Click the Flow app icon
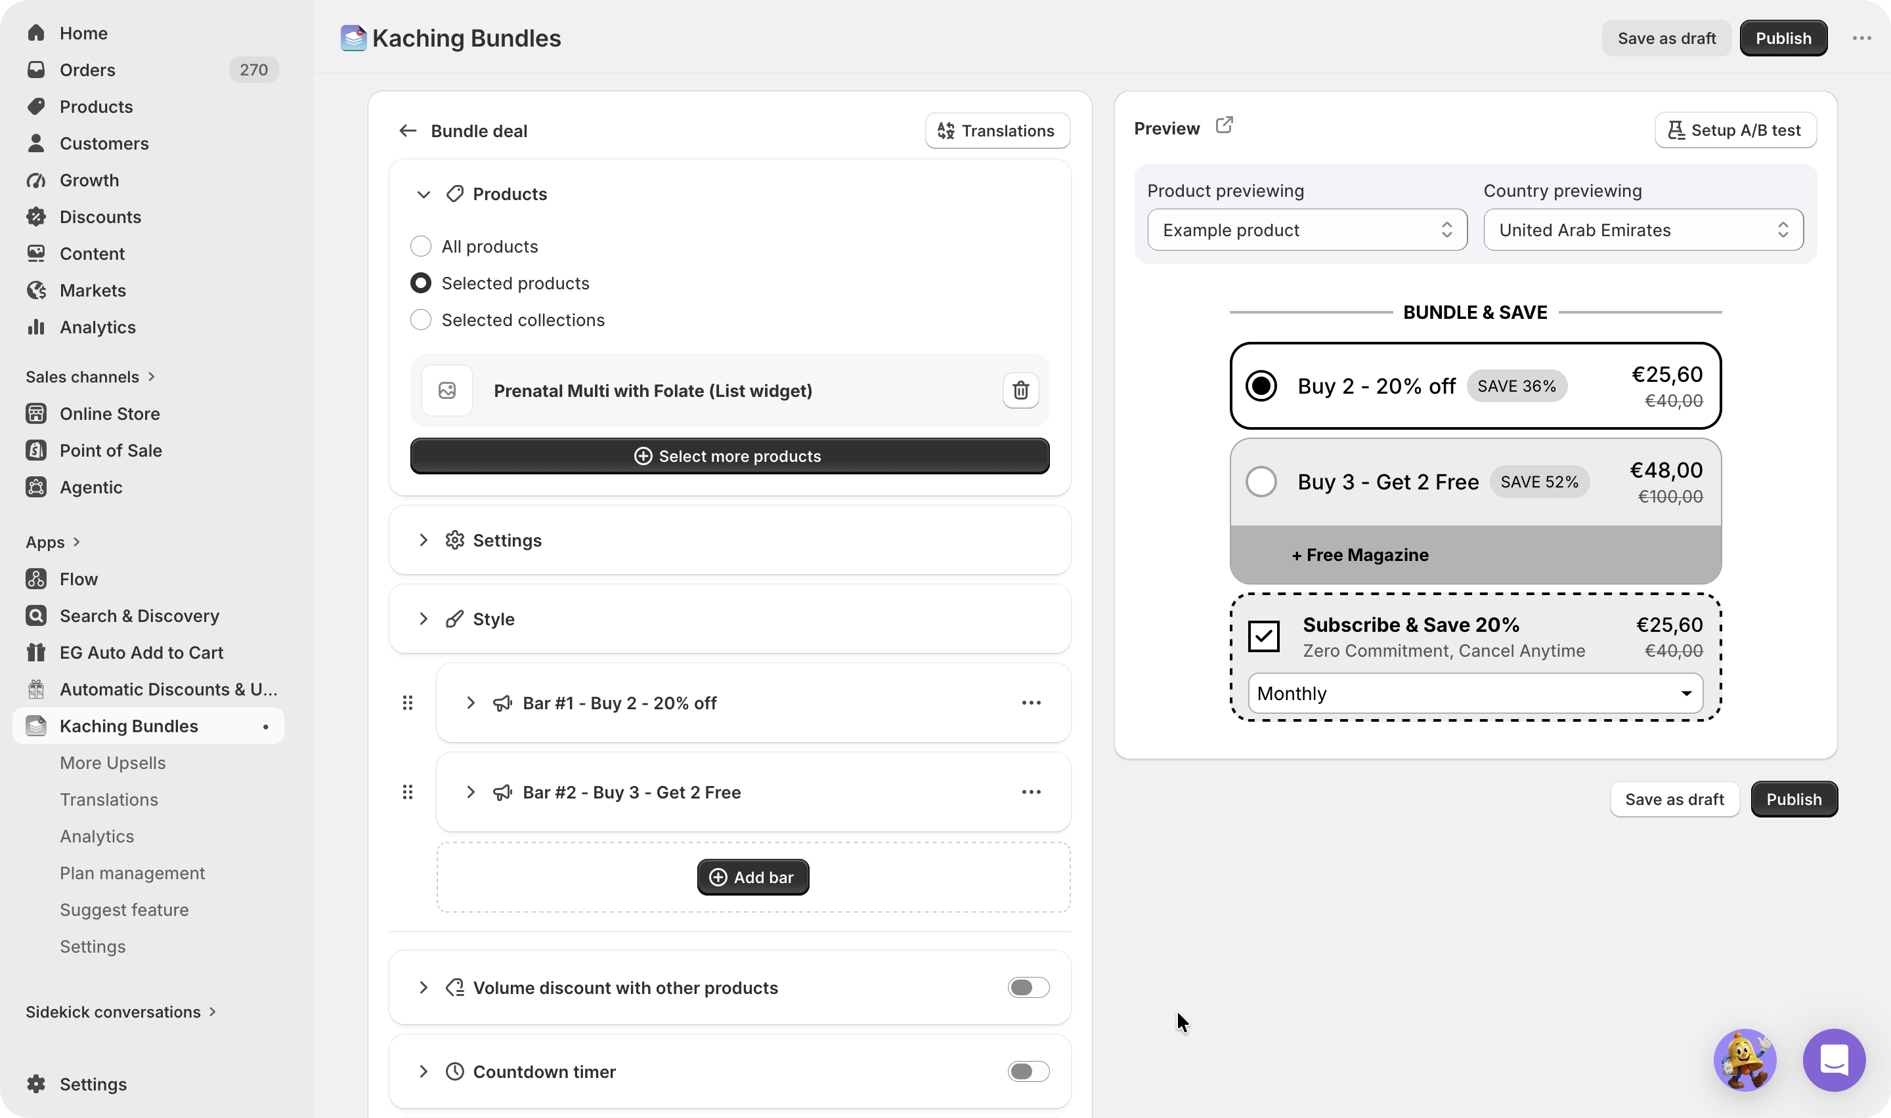1891x1118 pixels. tap(36, 579)
